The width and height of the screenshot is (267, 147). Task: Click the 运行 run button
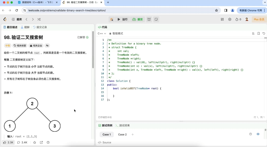tap(123, 19)
